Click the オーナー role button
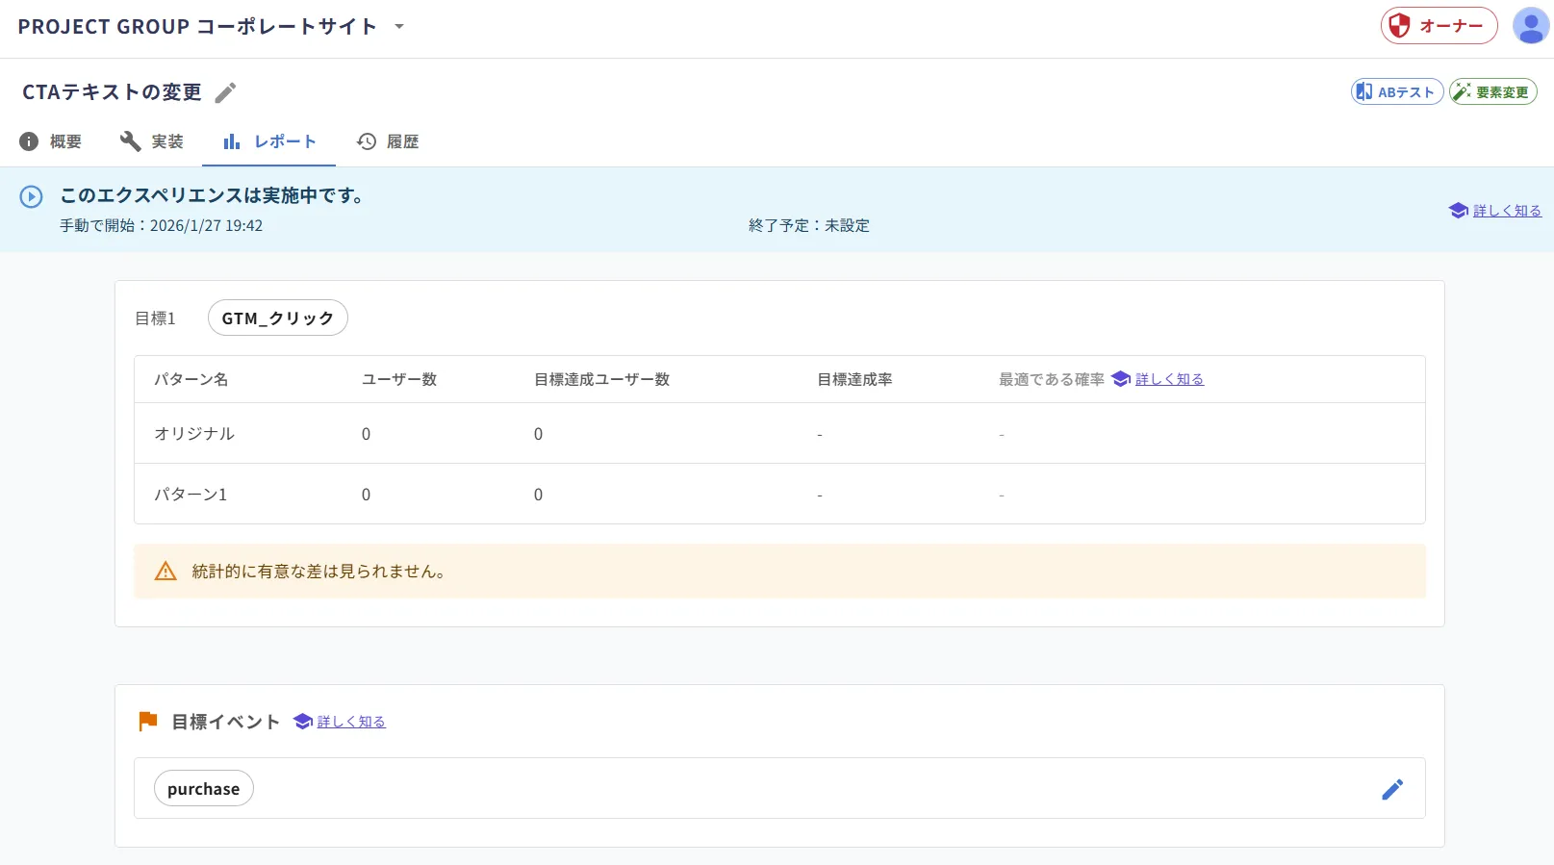Screen dimensions: 1554x865 pos(1439,26)
